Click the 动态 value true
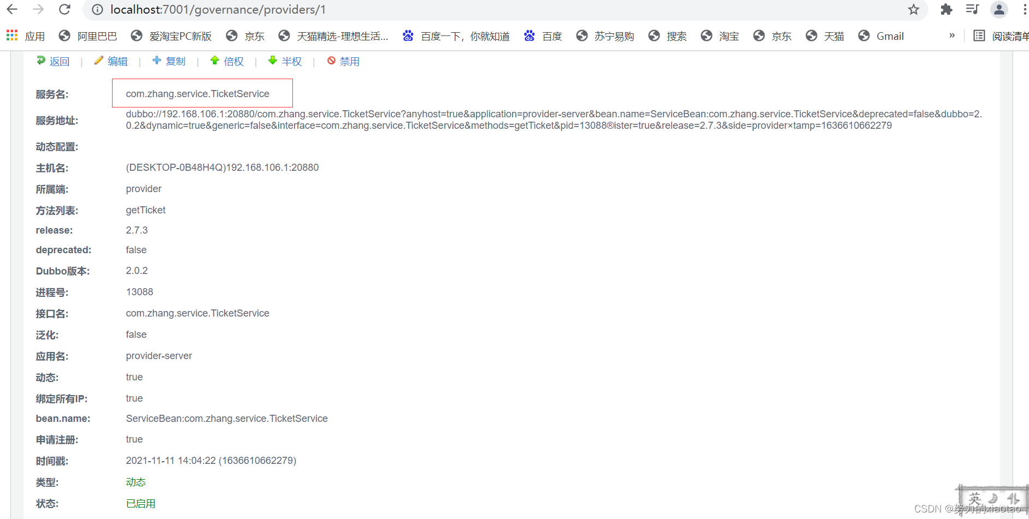 [x=134, y=377]
